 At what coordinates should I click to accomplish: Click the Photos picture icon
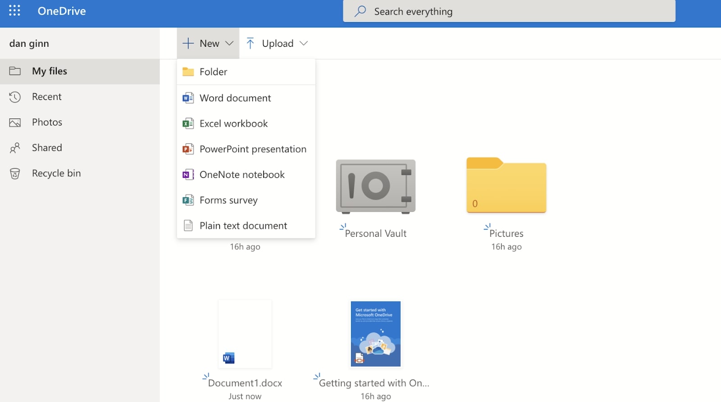tap(15, 122)
